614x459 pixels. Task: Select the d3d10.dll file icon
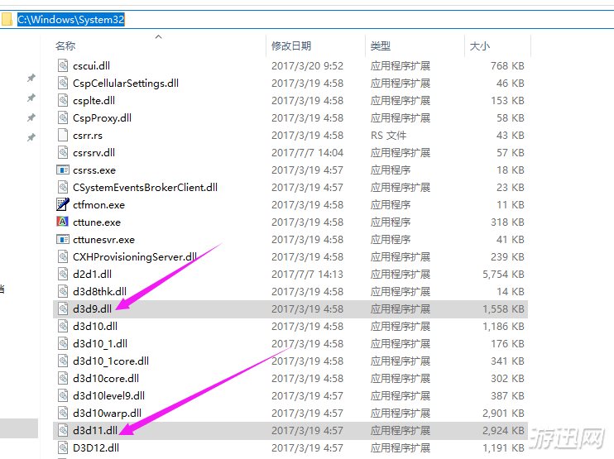click(x=63, y=326)
